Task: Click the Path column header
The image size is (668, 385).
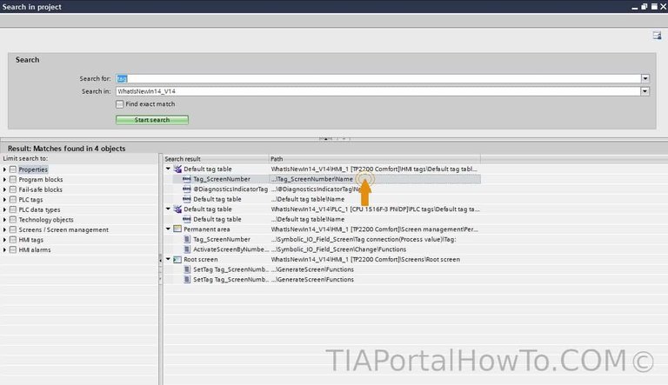Action: (x=375, y=159)
